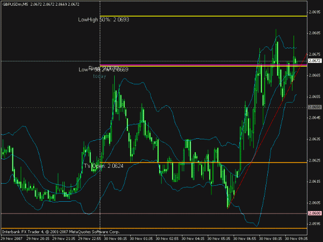Select the red ascending trendline

(x=267, y=131)
